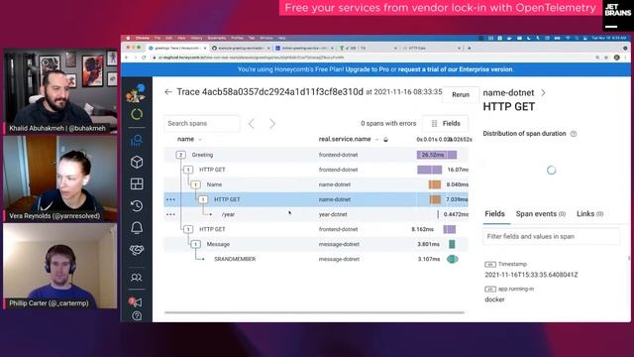Select the Message span row
Viewport: 634px width, 357px height.
tap(316, 244)
